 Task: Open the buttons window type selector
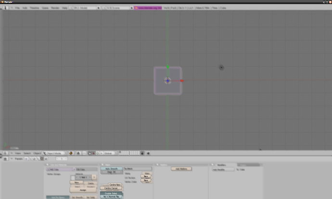[x=5, y=159]
